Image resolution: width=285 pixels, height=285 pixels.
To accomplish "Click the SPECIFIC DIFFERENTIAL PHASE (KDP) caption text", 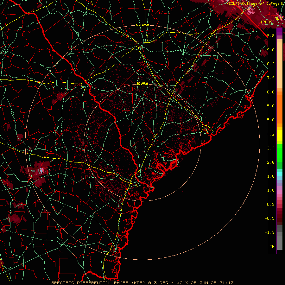I will click(x=99, y=283).
